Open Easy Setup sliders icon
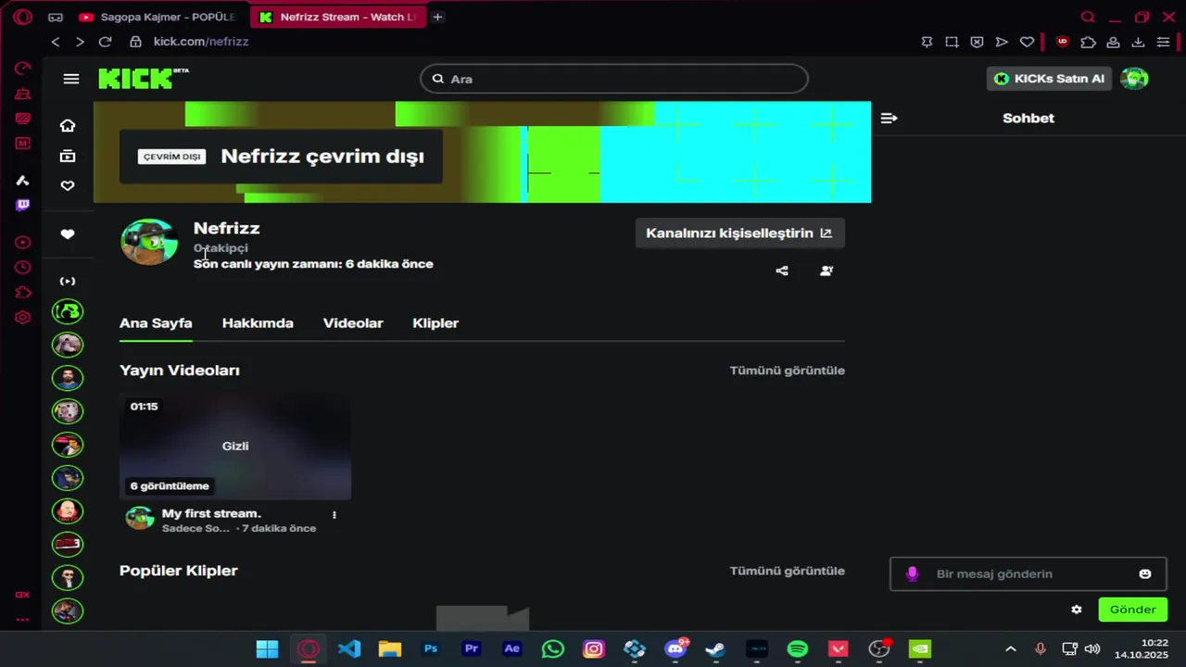 click(1164, 42)
